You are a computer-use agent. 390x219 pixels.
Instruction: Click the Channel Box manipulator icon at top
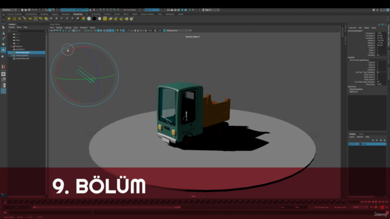(379, 24)
